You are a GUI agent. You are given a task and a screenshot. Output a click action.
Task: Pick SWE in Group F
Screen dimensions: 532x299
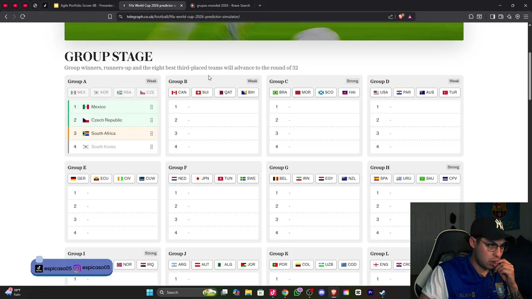pyautogui.click(x=248, y=178)
